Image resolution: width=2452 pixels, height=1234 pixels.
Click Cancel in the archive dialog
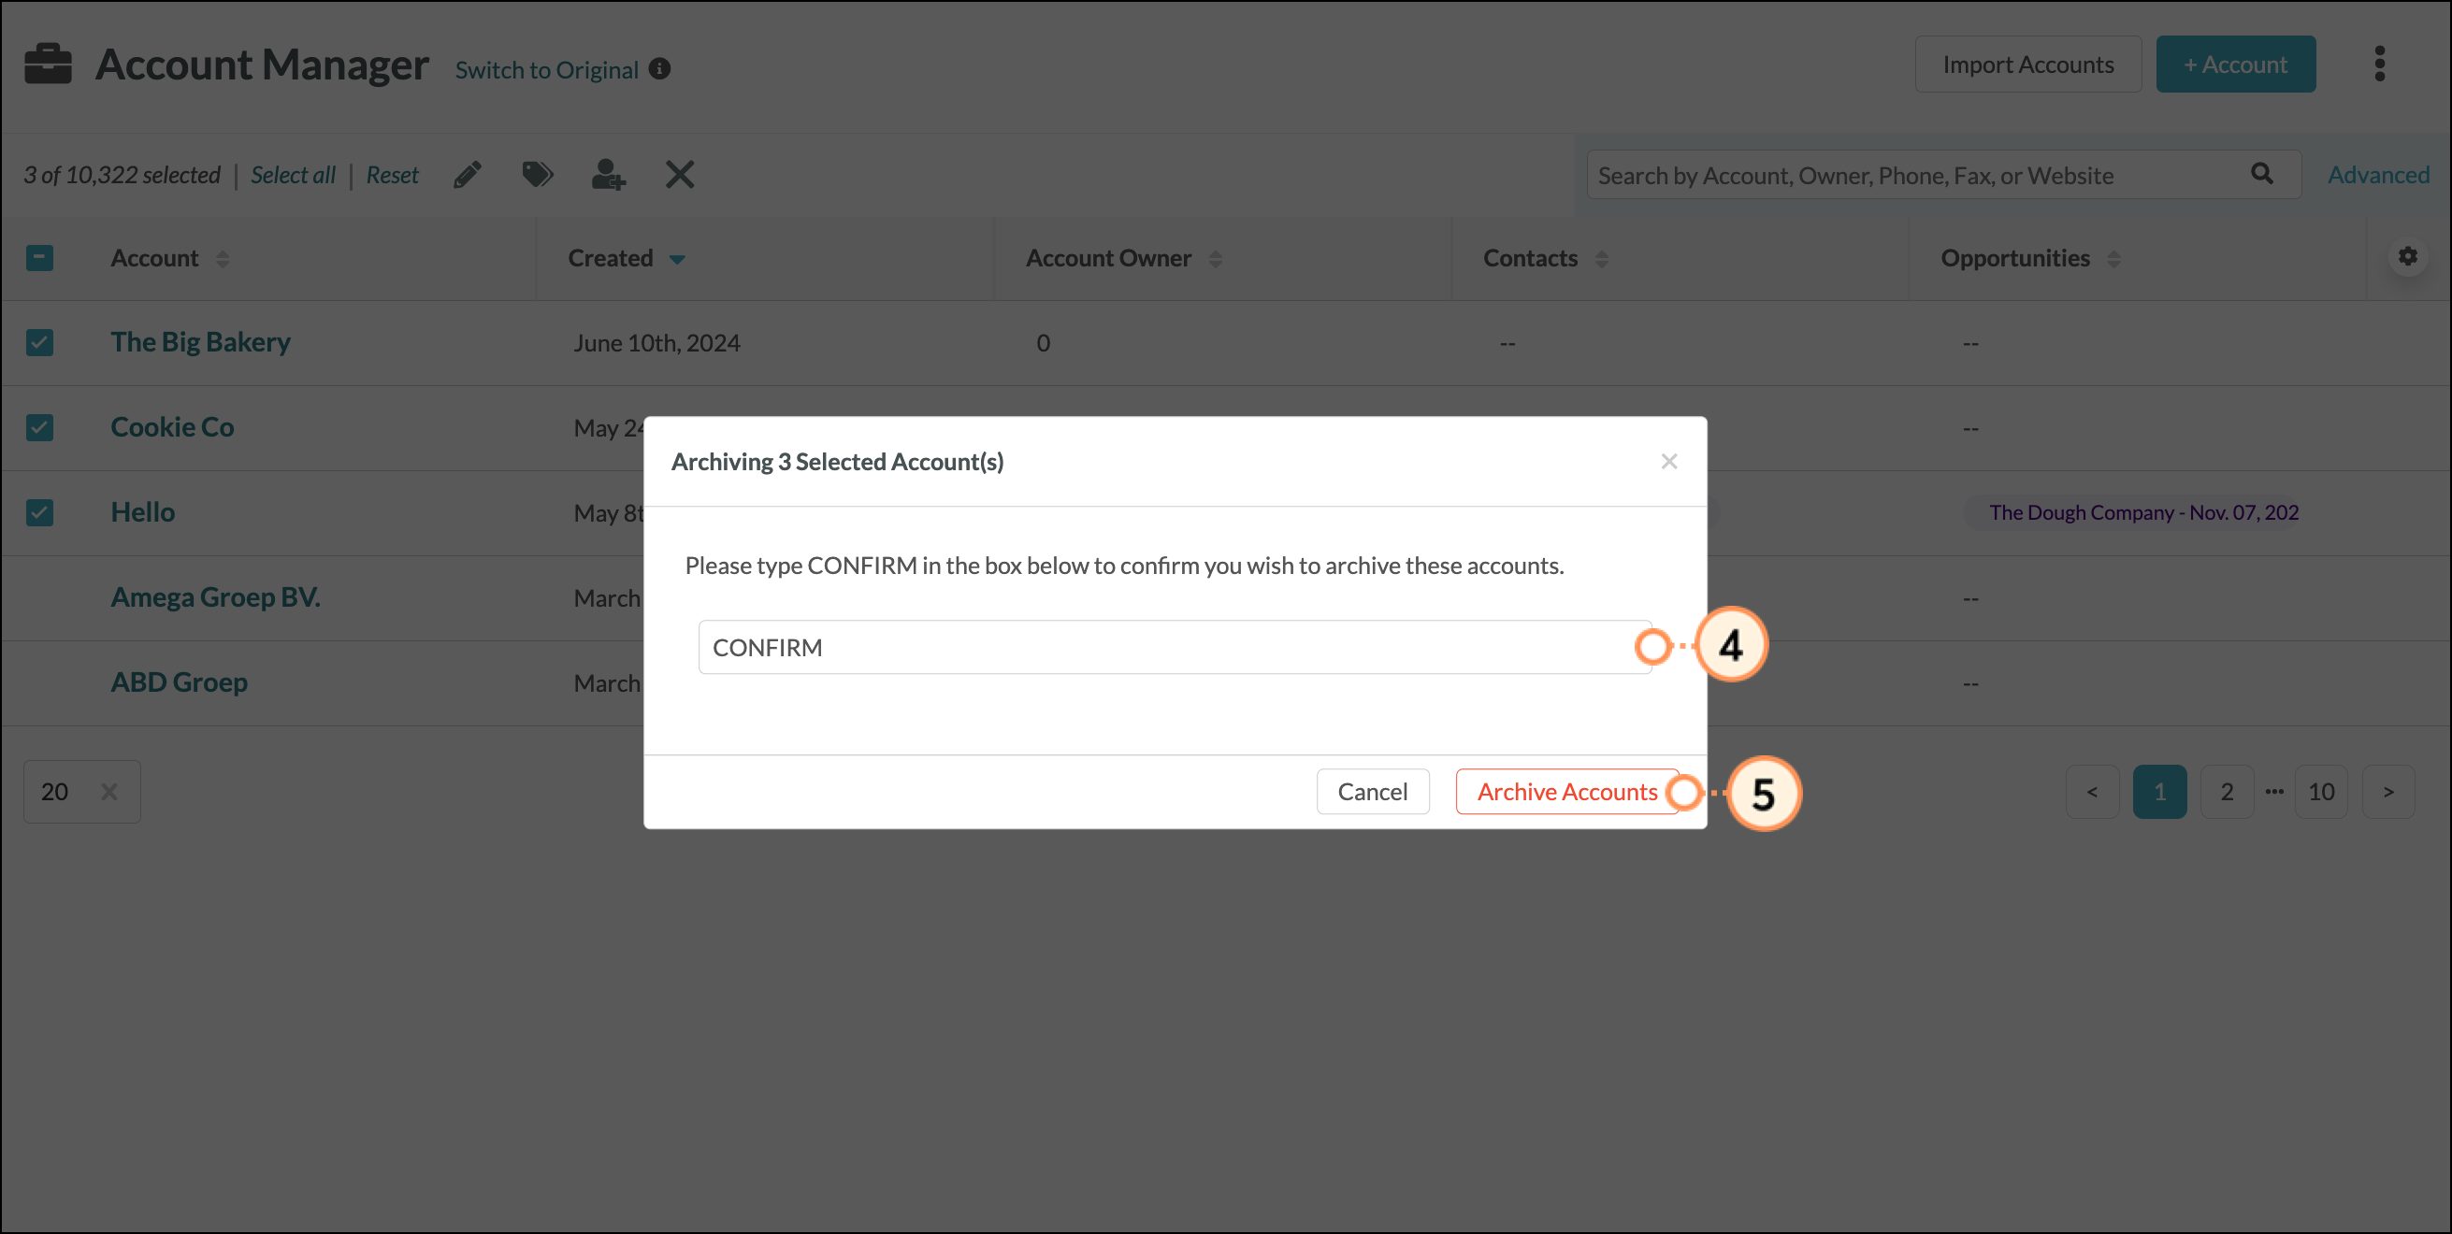(x=1373, y=792)
